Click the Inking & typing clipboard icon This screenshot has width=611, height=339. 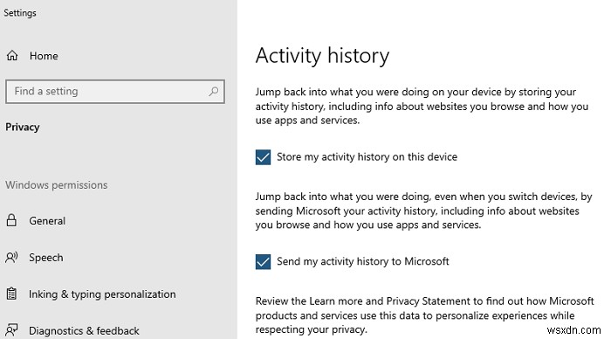(x=11, y=294)
